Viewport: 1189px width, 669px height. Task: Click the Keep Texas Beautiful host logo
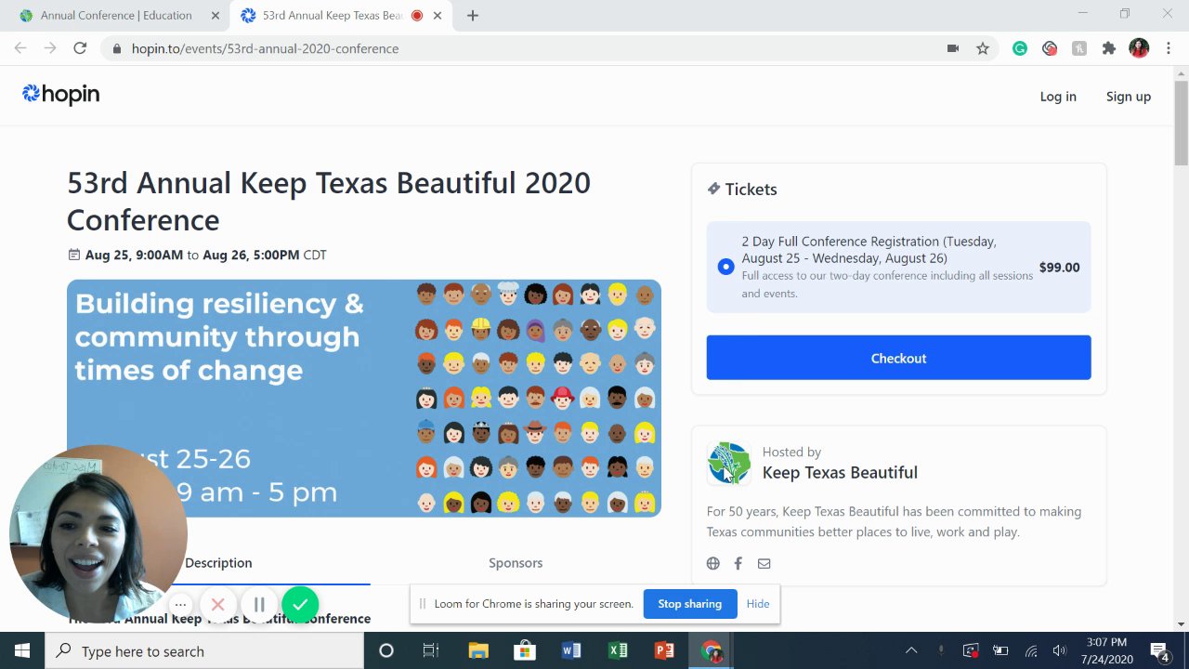[729, 463]
